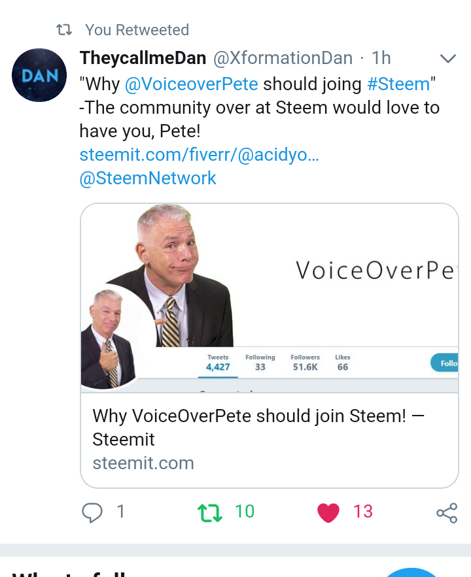Open the DAN profile avatar

pos(39,75)
